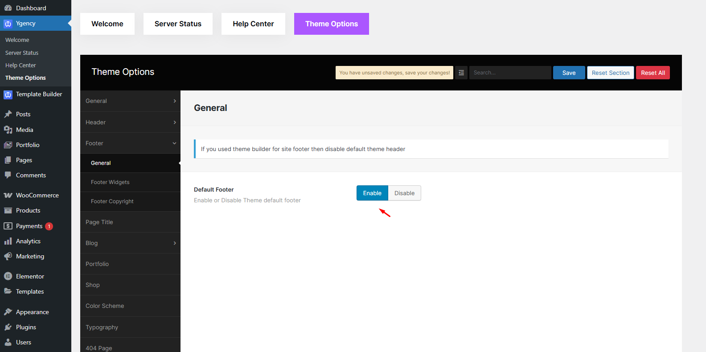
Task: Focus the theme options Search field
Action: 510,73
